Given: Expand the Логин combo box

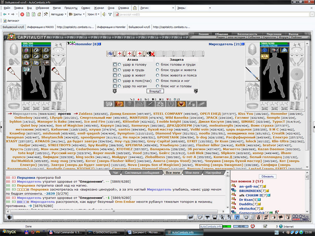Looking at the screenshot, I should click(x=173, y=8).
